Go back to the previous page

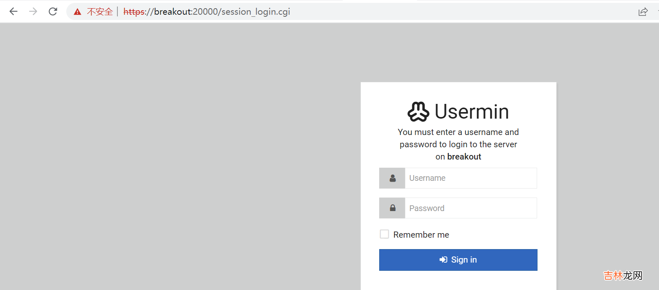[x=13, y=11]
